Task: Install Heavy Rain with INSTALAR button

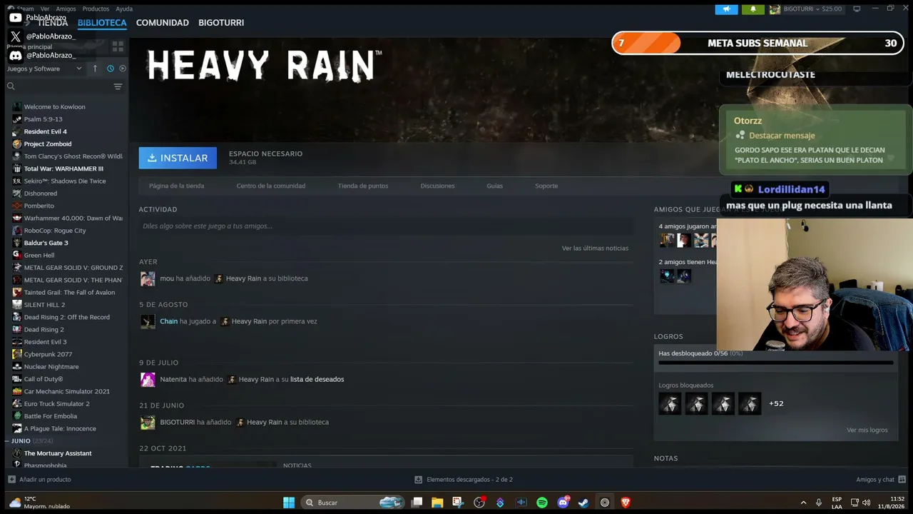Action: pyautogui.click(x=178, y=158)
